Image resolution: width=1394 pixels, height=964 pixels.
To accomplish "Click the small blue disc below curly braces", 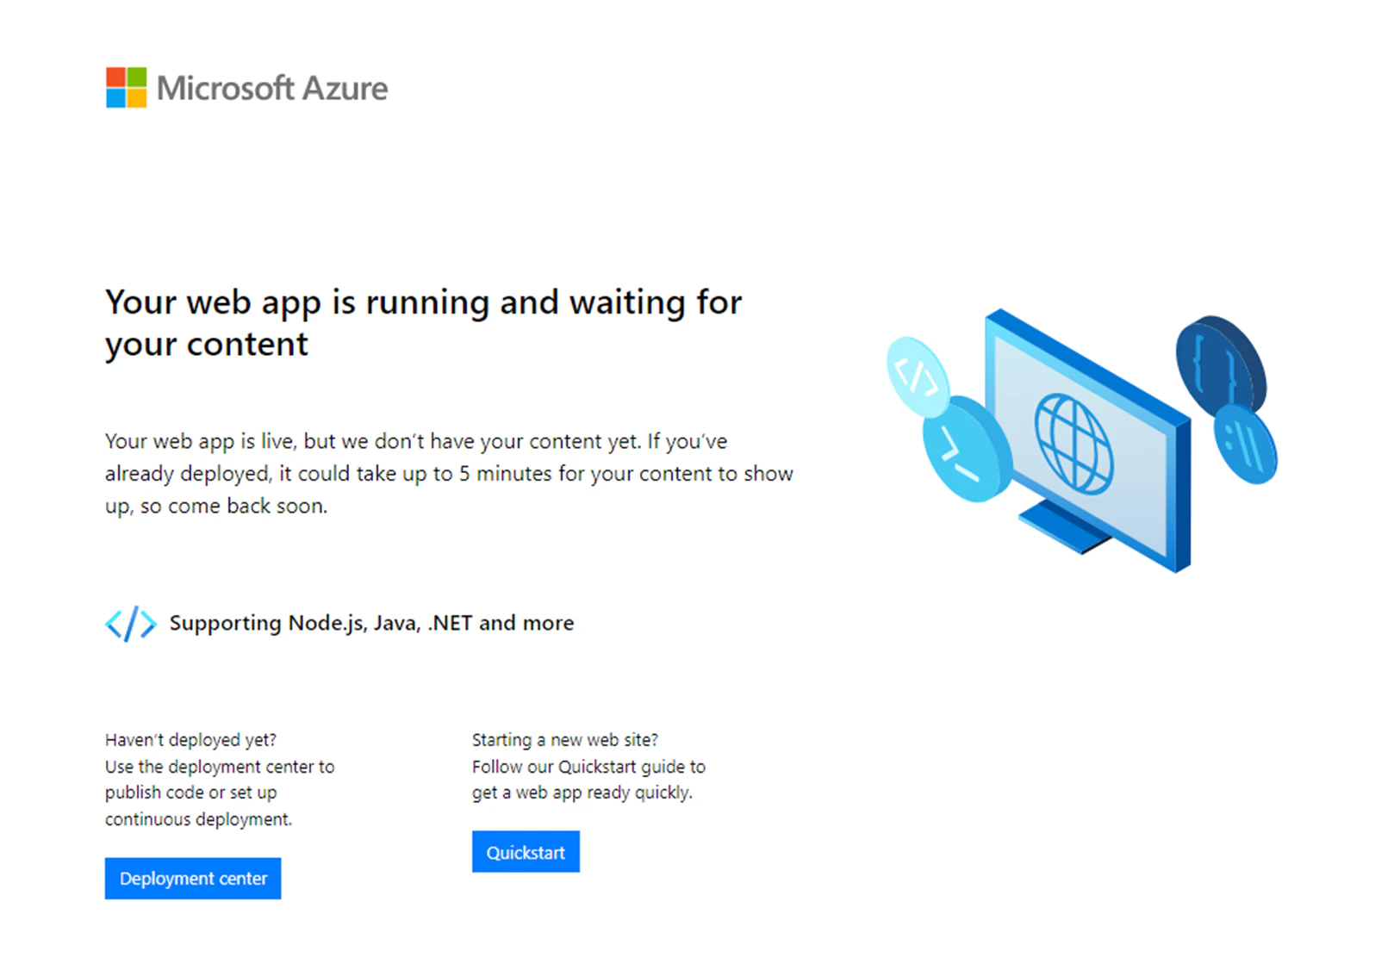I will click(x=1245, y=445).
